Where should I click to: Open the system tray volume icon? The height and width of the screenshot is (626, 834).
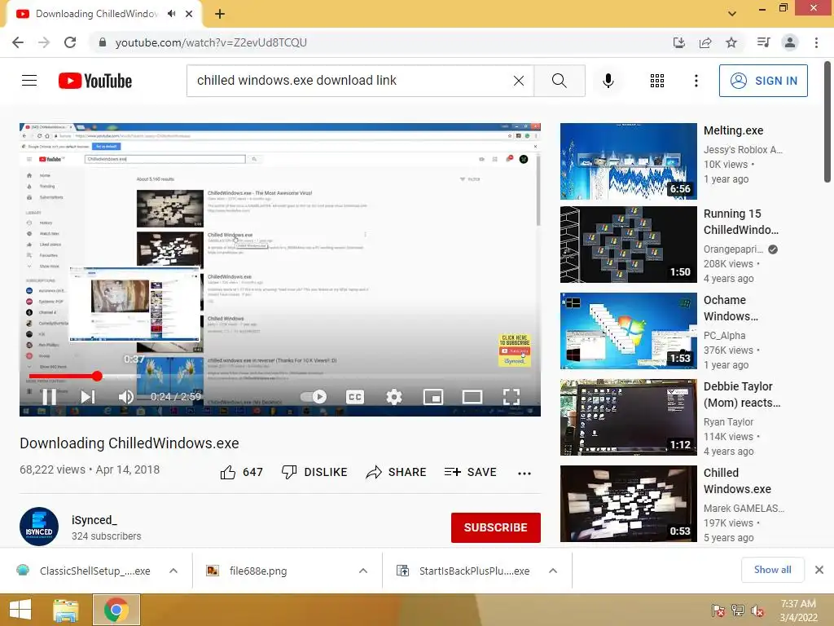click(x=757, y=611)
